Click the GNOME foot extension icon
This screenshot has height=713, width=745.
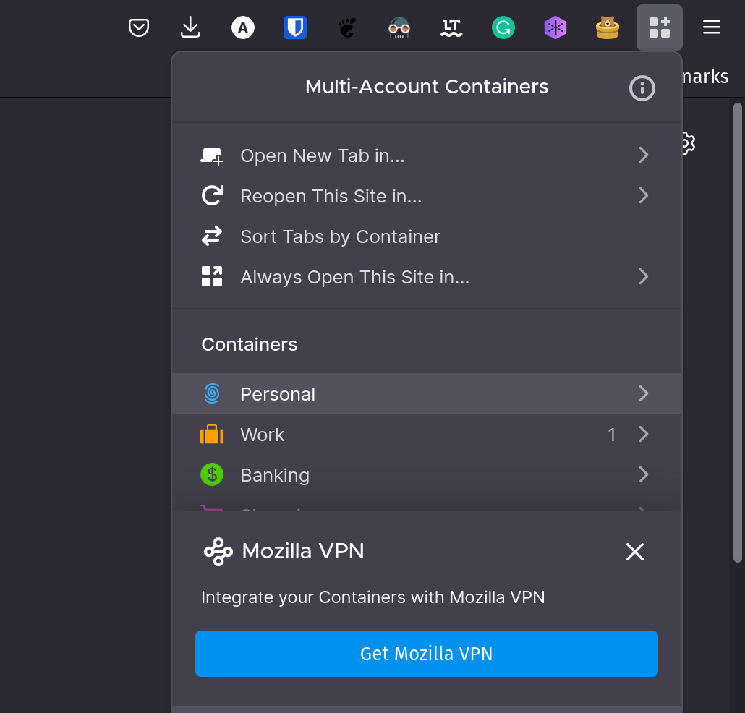[347, 28]
